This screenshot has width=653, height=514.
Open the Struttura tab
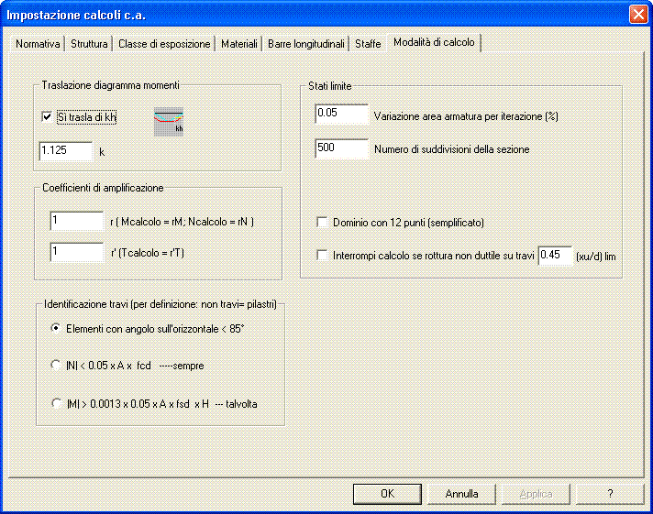click(x=89, y=44)
